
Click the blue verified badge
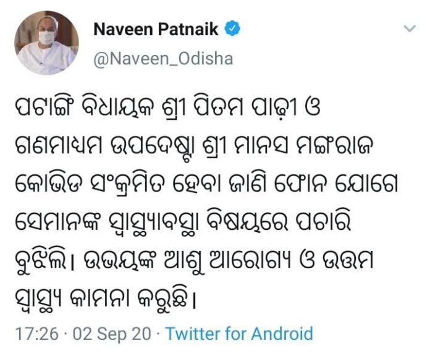point(232,28)
